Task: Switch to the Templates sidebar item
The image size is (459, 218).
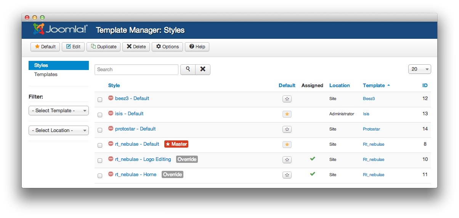Action: coord(46,75)
